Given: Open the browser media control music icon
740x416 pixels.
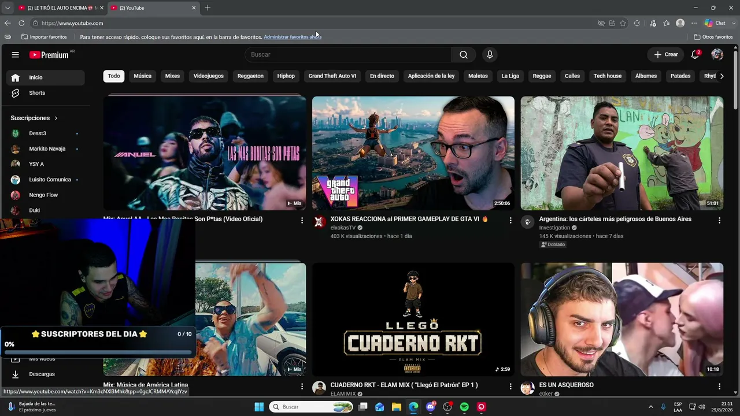Looking at the screenshot, I should (653, 23).
